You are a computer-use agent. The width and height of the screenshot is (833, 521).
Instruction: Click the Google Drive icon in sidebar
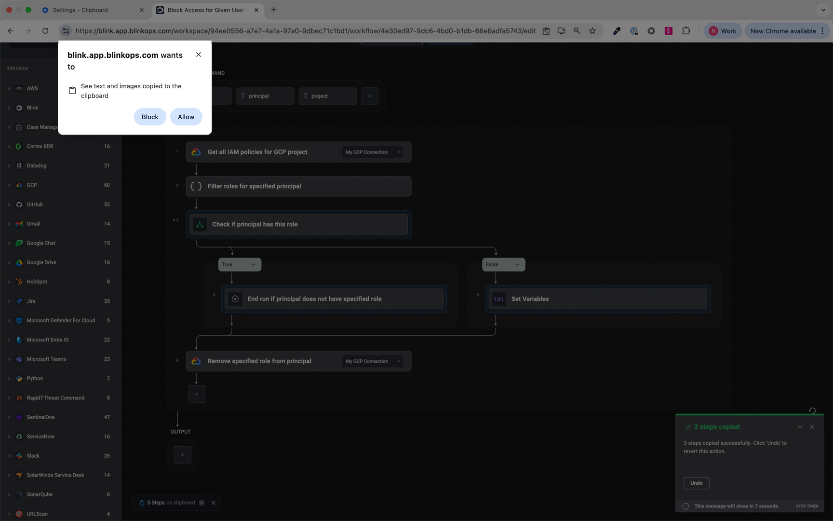19,262
